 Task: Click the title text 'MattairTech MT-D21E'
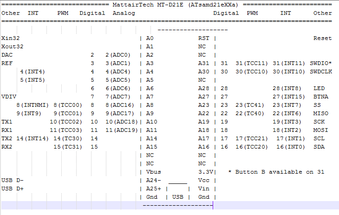148,5
